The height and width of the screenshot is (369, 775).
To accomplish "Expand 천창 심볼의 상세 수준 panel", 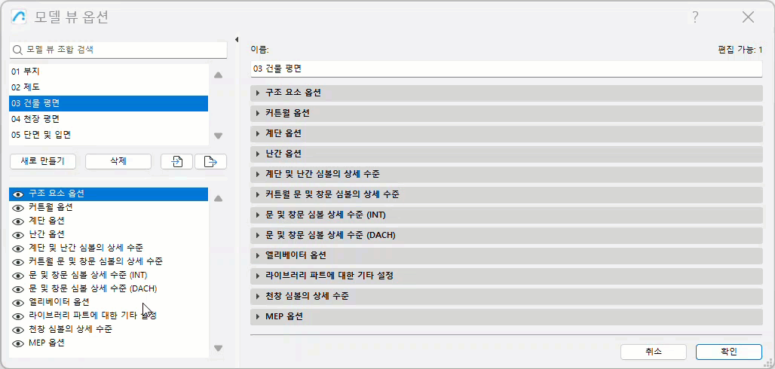I will [507, 297].
